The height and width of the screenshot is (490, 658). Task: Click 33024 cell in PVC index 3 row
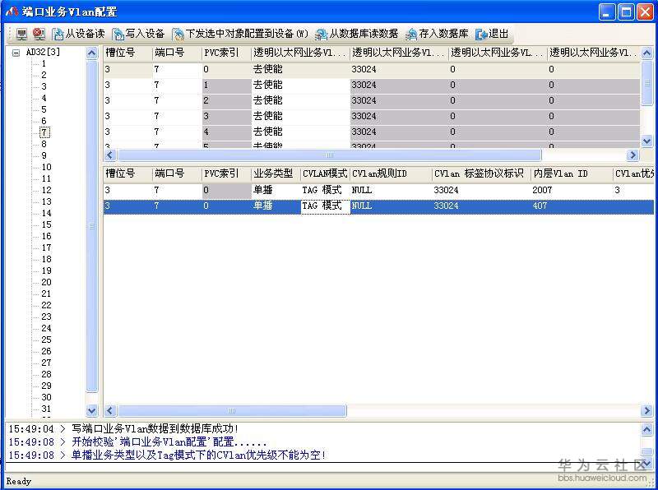click(399, 116)
